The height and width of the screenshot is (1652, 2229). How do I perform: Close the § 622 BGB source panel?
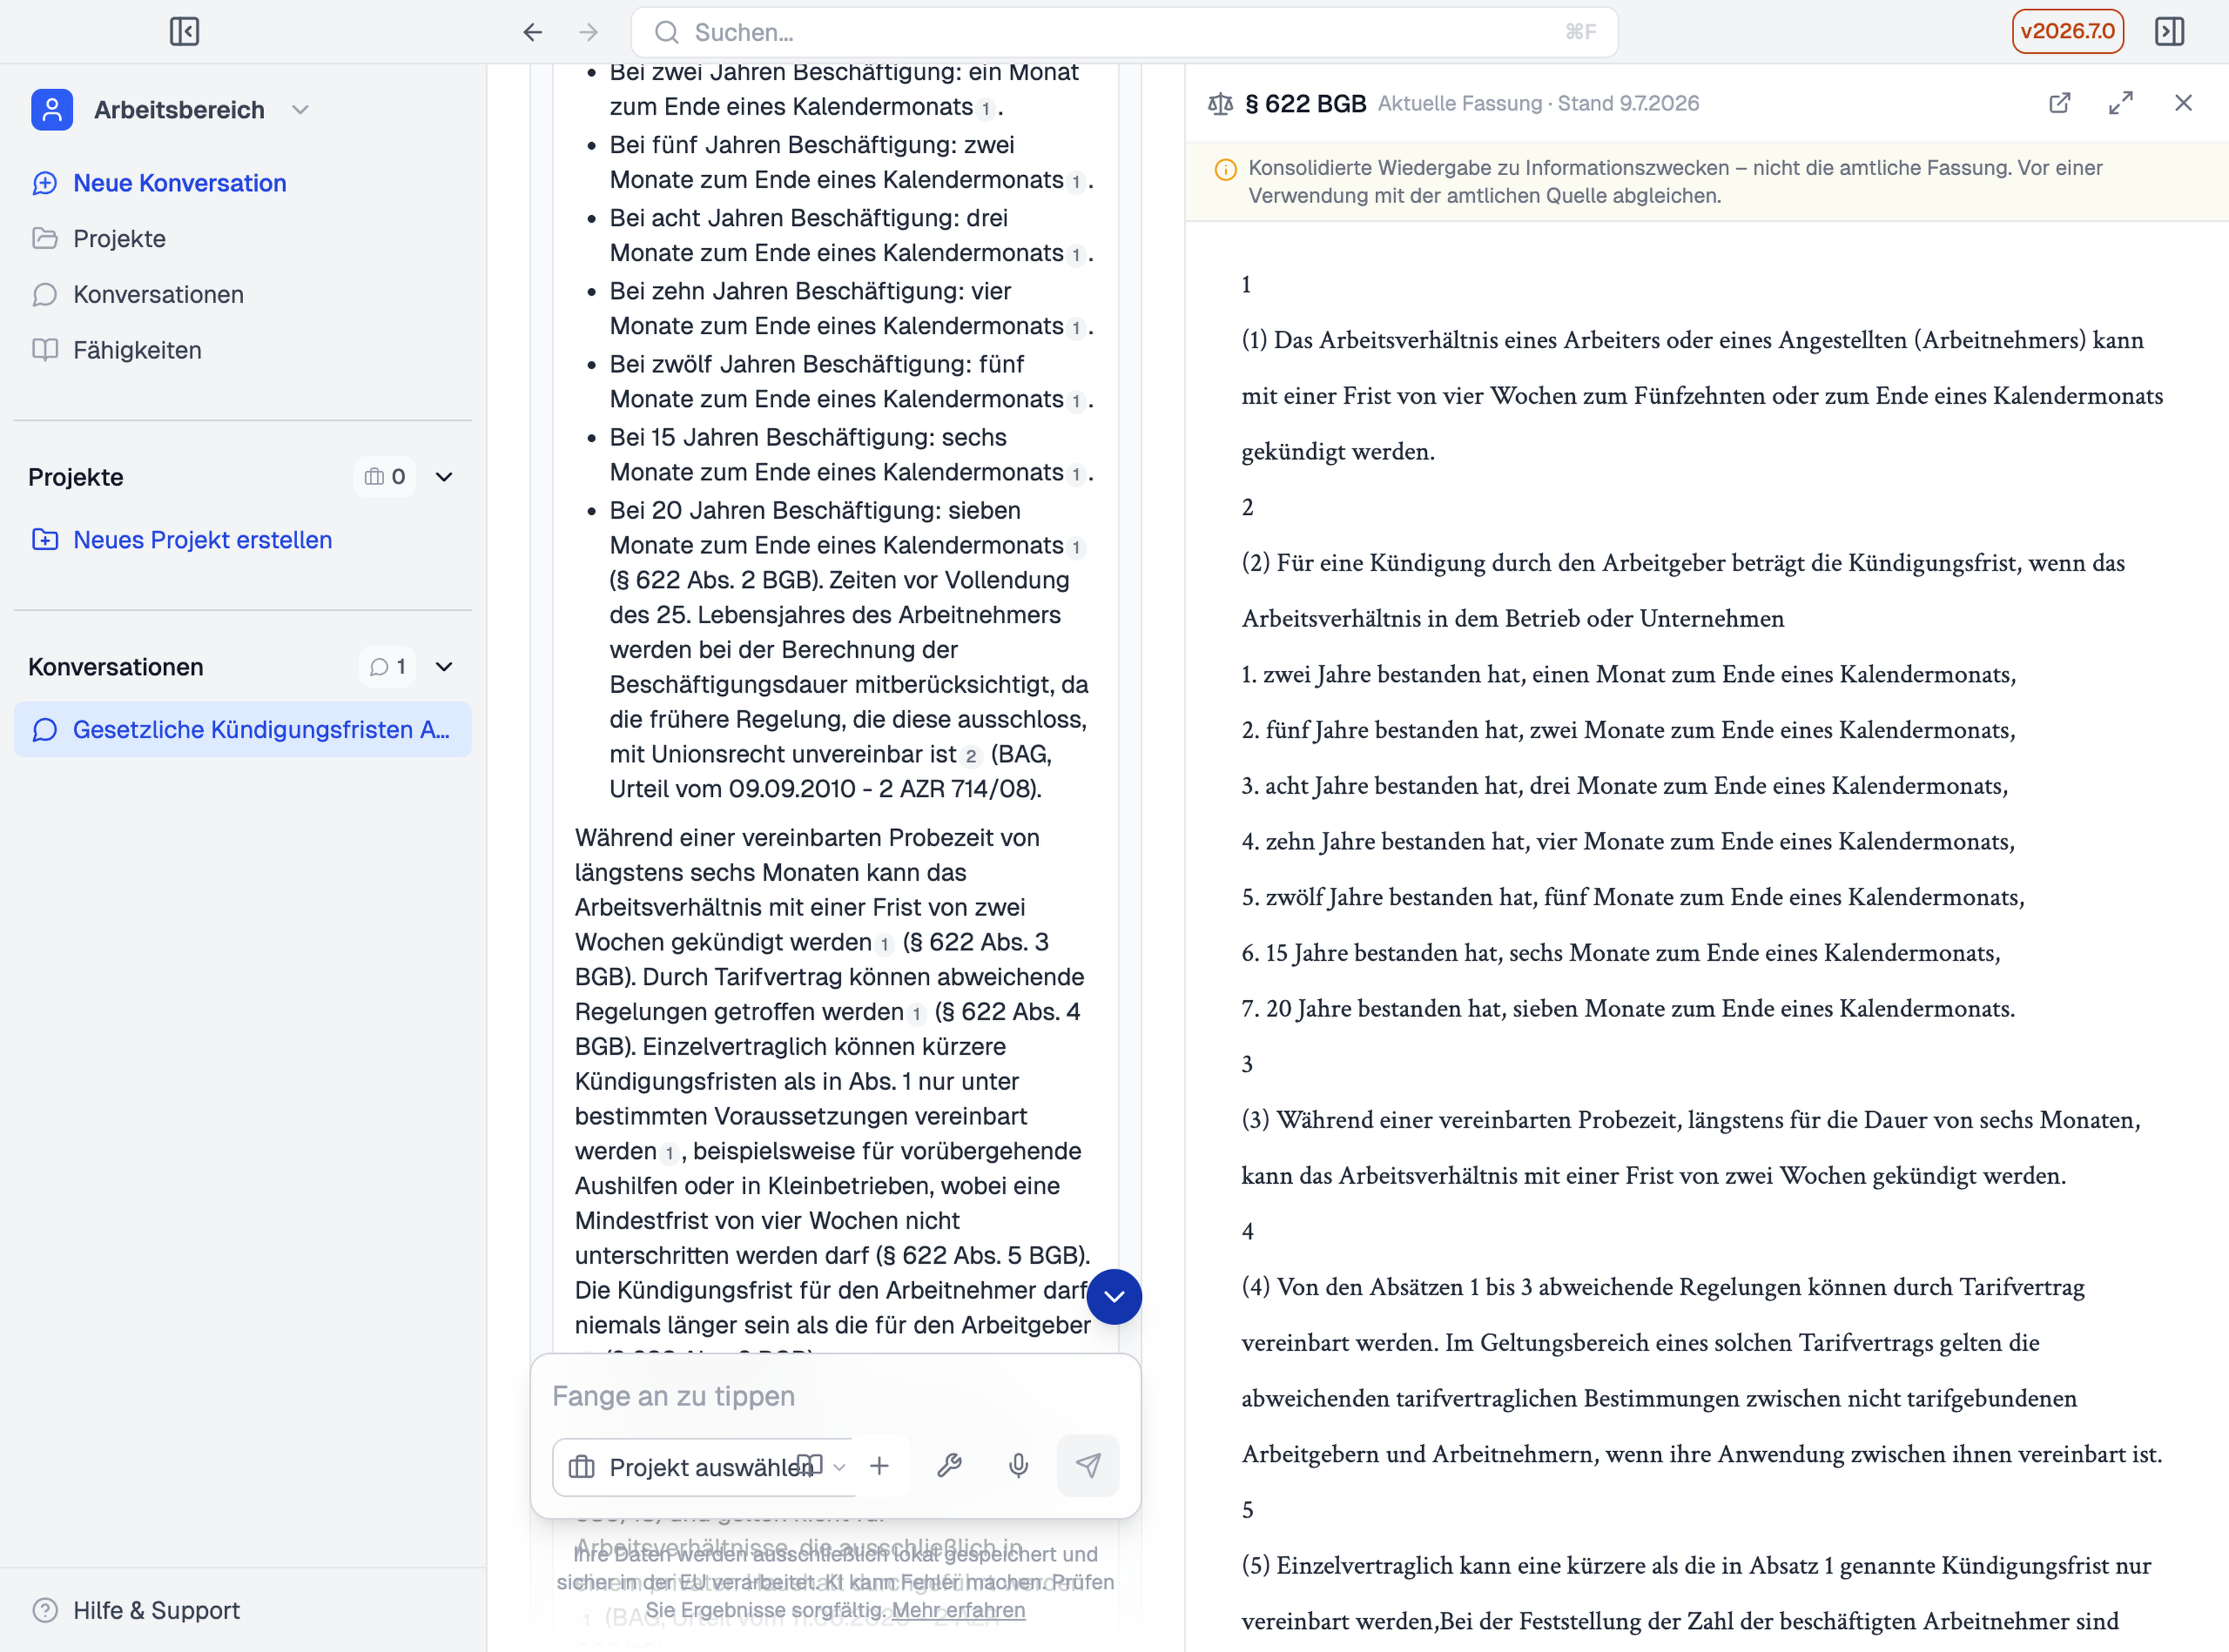(2183, 103)
